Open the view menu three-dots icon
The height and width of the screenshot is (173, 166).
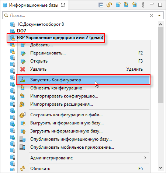point(143,5)
